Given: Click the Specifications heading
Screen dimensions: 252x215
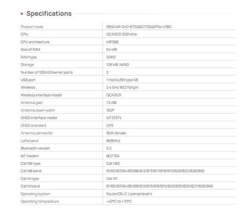Looking at the screenshot, I should tap(49, 13).
